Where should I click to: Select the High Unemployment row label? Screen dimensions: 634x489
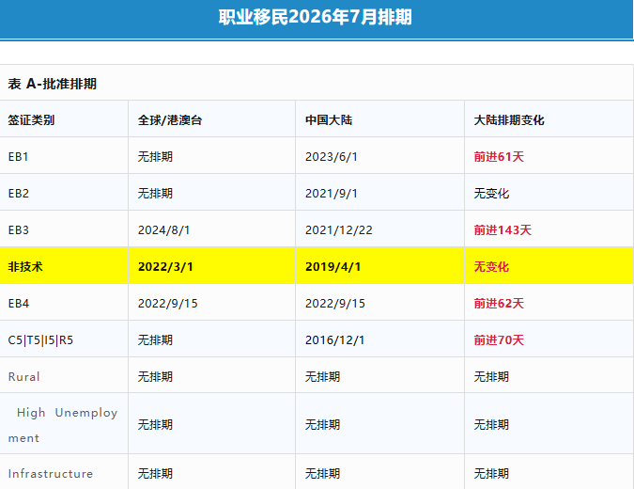(x=63, y=425)
